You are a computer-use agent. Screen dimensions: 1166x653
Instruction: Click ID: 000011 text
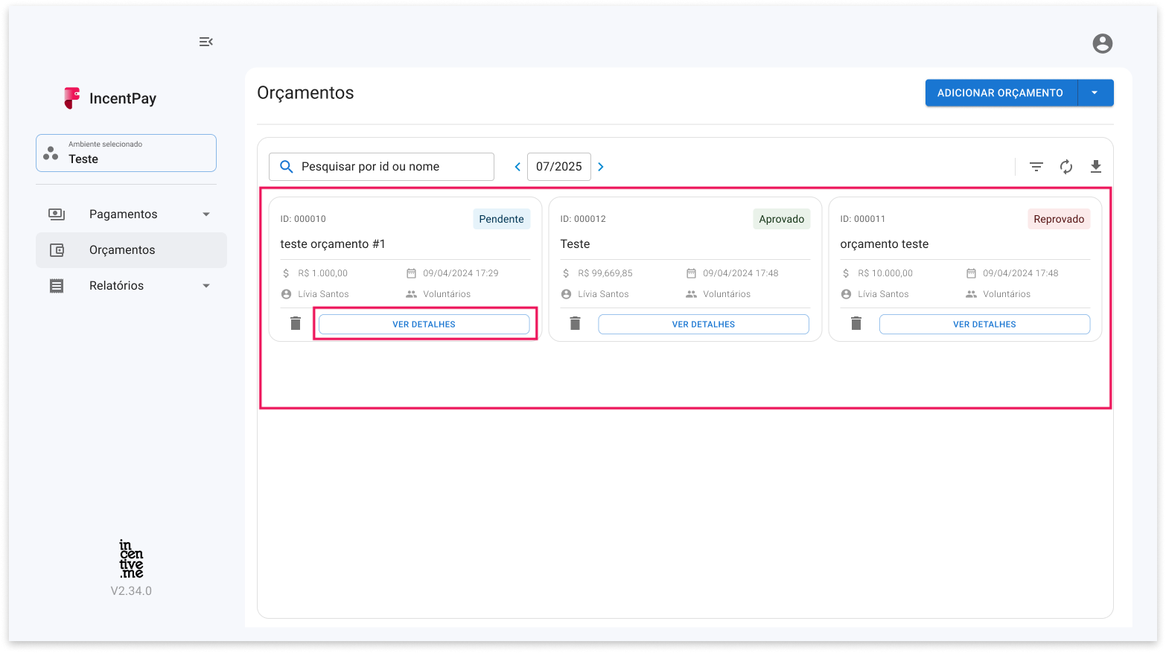(x=863, y=219)
